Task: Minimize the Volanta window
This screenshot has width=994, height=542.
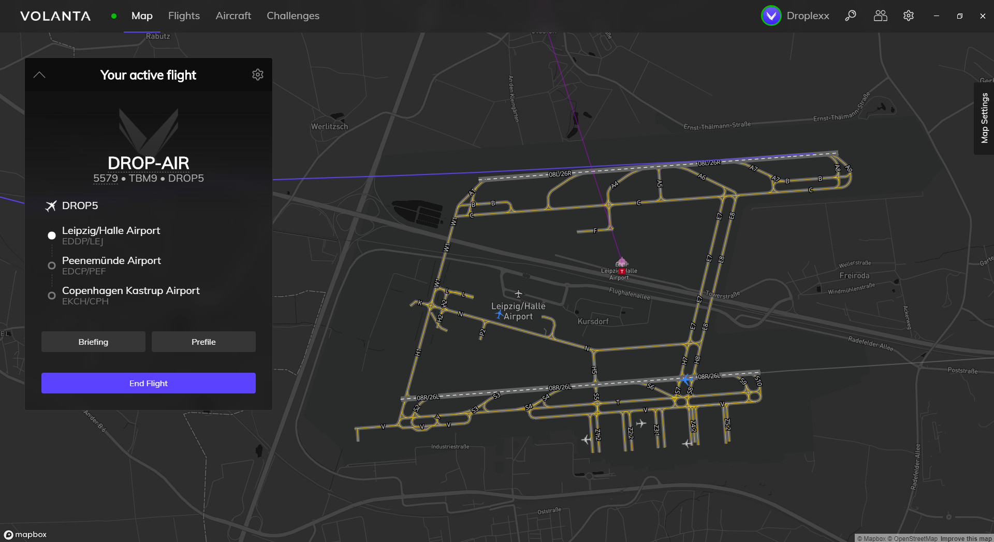Action: pyautogui.click(x=936, y=16)
